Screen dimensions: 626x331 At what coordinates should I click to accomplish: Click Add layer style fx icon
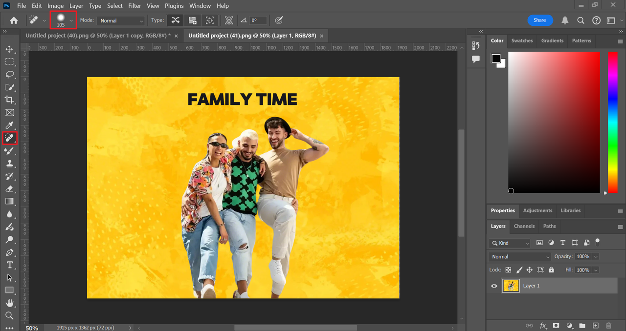point(543,326)
